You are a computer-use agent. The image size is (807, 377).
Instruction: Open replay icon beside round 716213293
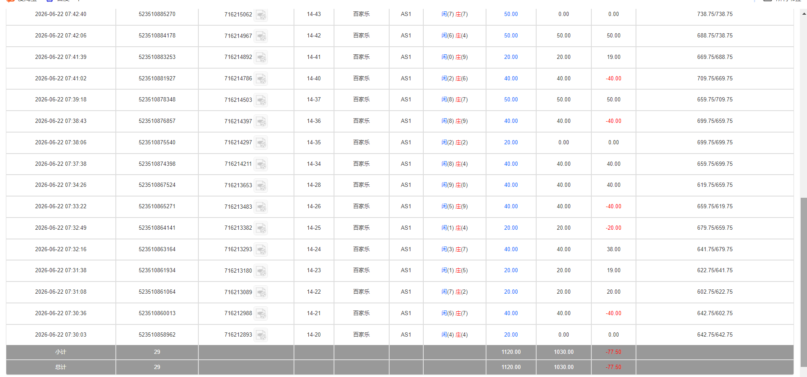(261, 250)
